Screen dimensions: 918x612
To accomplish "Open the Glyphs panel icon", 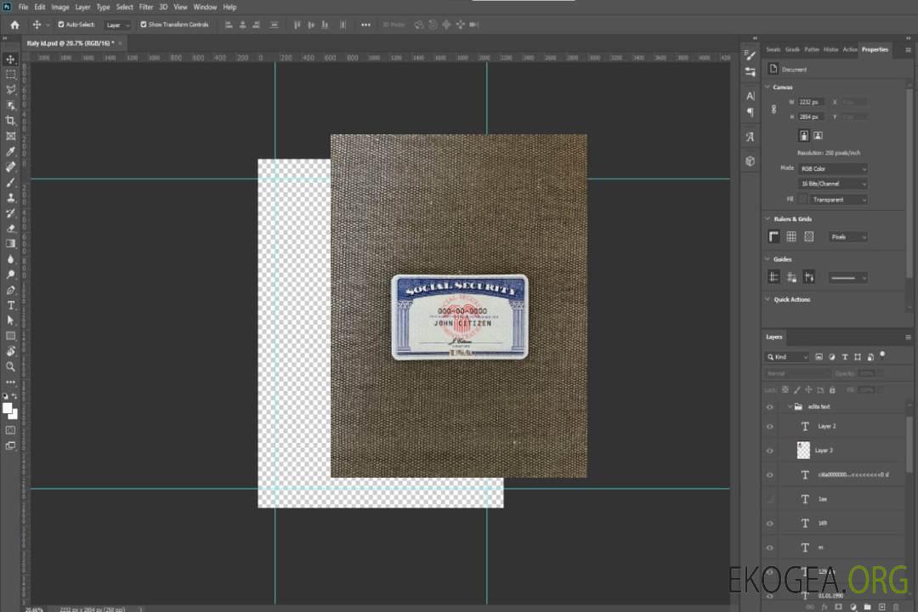I will 750,137.
